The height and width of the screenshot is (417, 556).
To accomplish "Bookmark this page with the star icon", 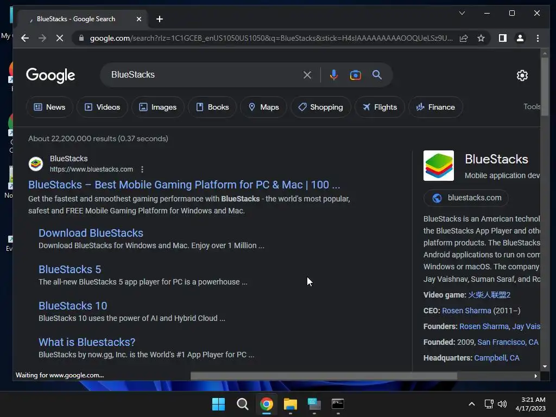I will click(x=481, y=38).
